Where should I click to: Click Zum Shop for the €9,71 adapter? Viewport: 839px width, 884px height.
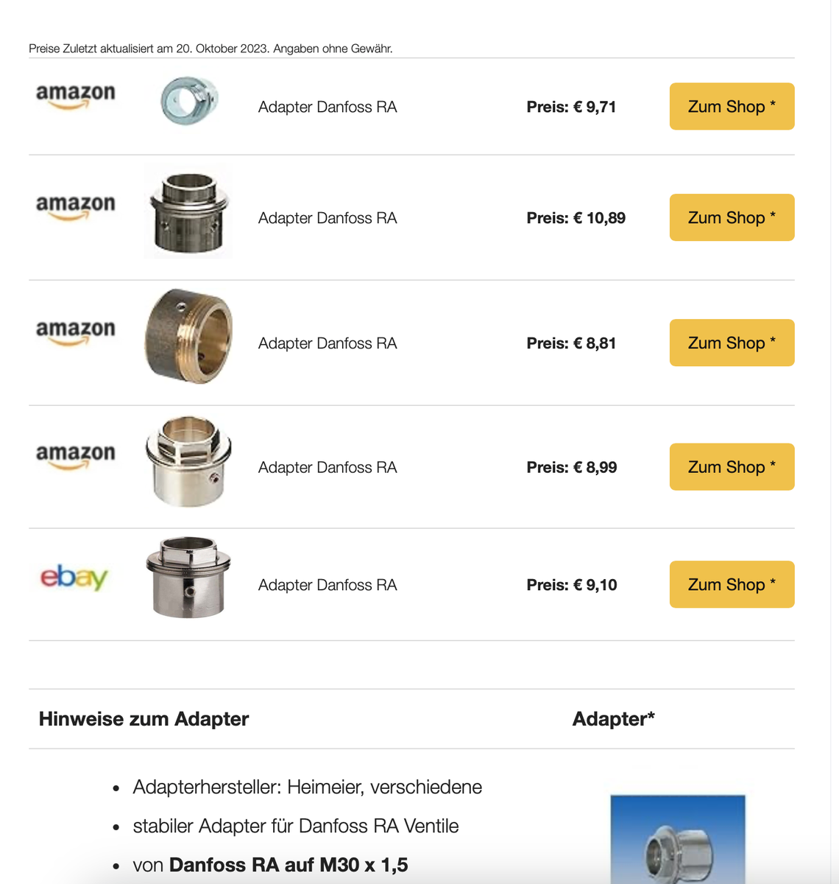click(x=732, y=107)
